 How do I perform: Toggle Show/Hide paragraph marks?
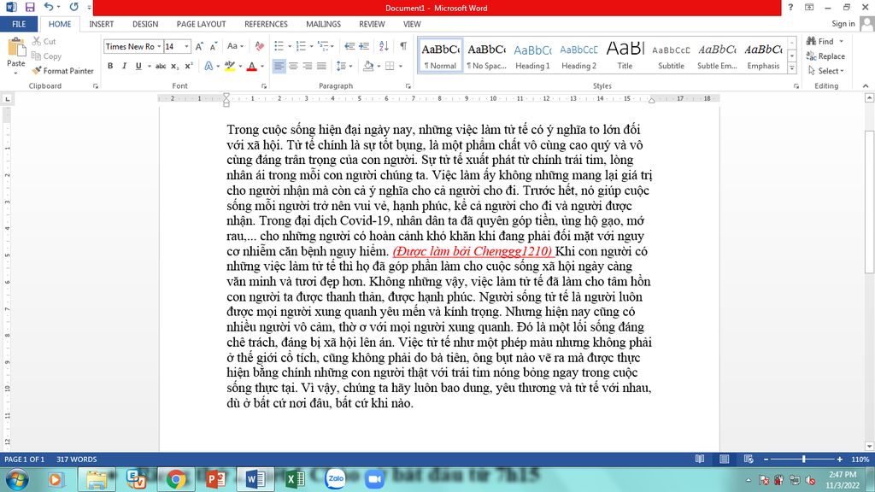pyautogui.click(x=403, y=46)
